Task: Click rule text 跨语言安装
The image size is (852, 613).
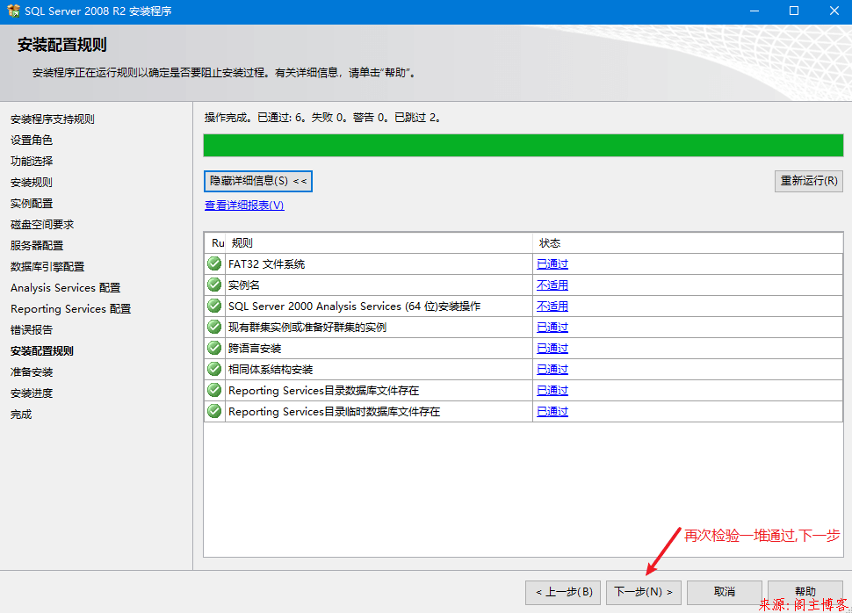Action: pos(255,349)
